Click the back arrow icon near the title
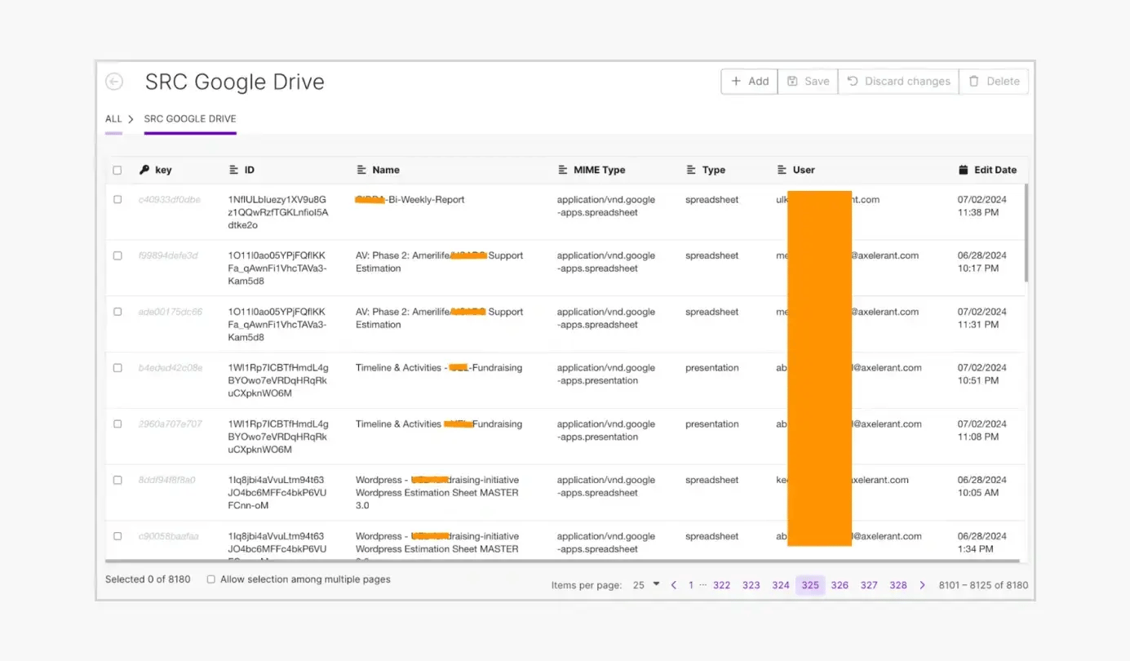 pos(114,82)
